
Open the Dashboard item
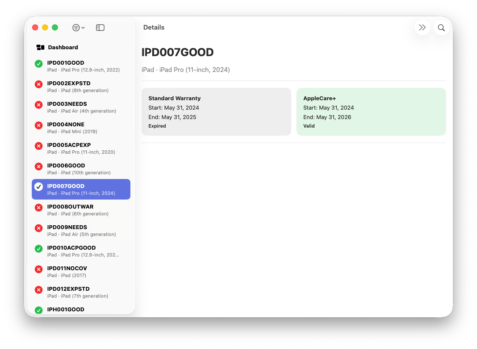(x=63, y=48)
